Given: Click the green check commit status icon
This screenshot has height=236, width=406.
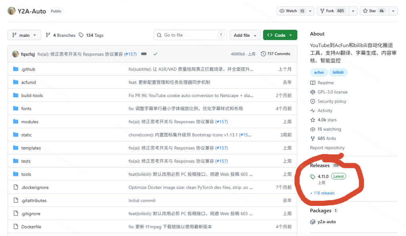Looking at the screenshot, I should tap(155, 54).
